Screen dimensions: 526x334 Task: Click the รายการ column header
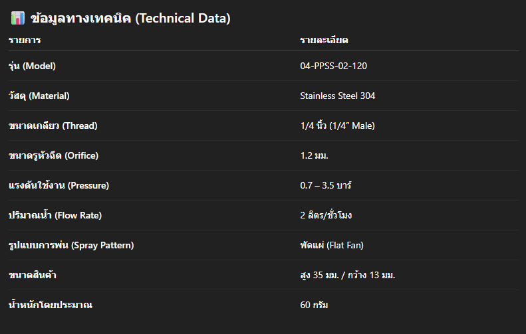25,41
